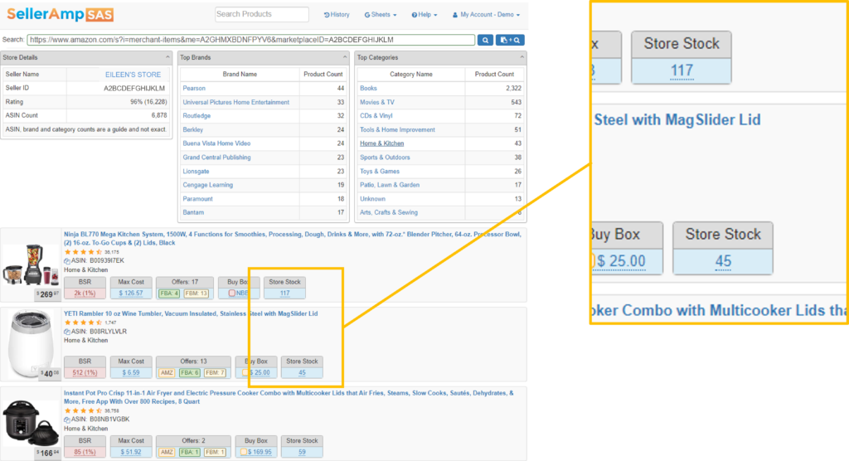Click FBA: 6 badge on the YETI row

(190, 373)
